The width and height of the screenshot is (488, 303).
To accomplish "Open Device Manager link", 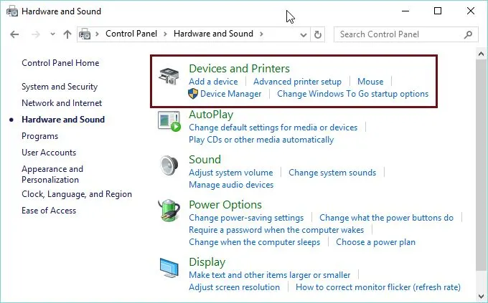I will (x=230, y=94).
